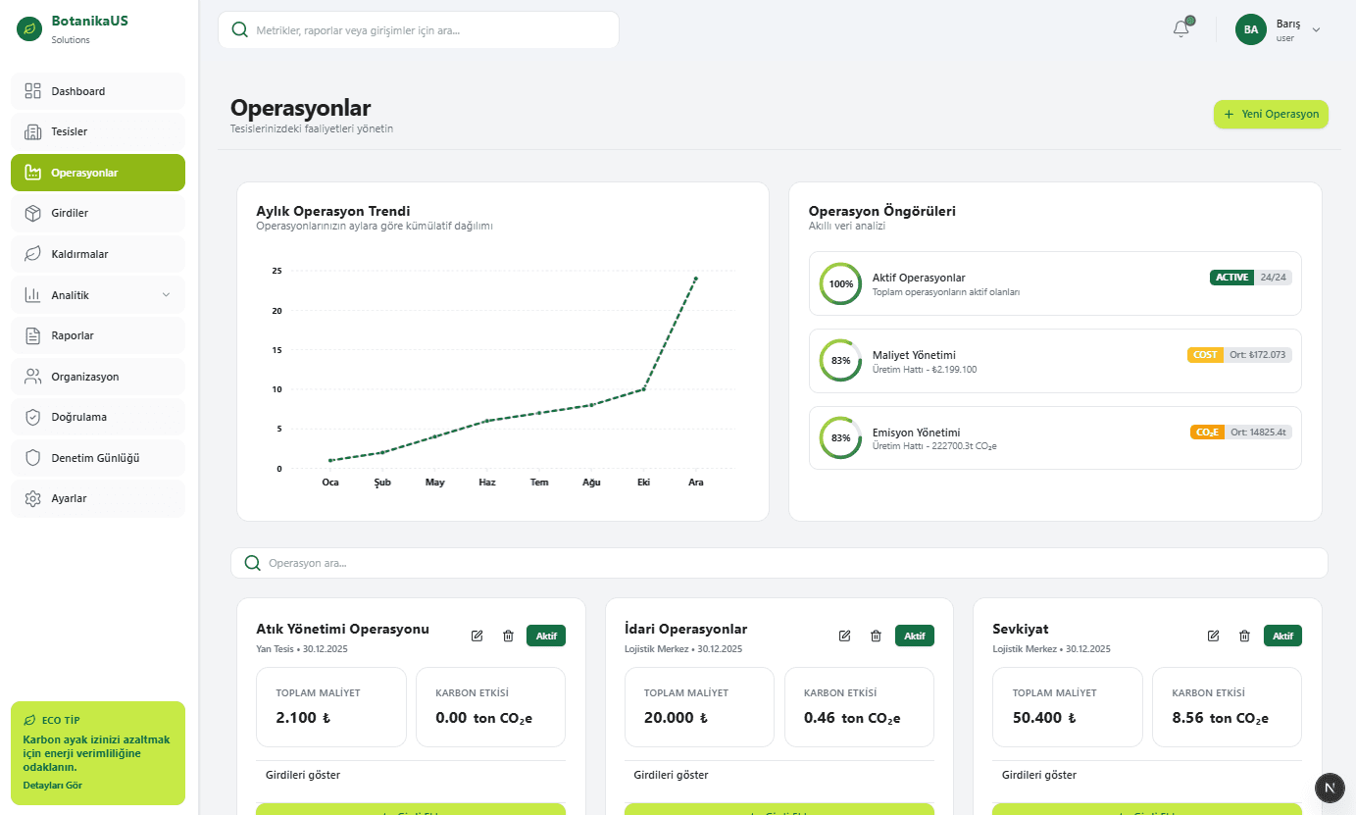Expand Girdileri göster under İdari Operasyonlar
1356x815 pixels.
671,775
